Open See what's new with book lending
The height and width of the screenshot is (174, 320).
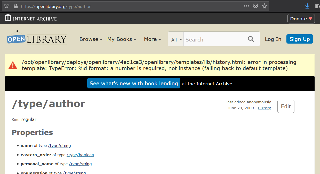134,83
